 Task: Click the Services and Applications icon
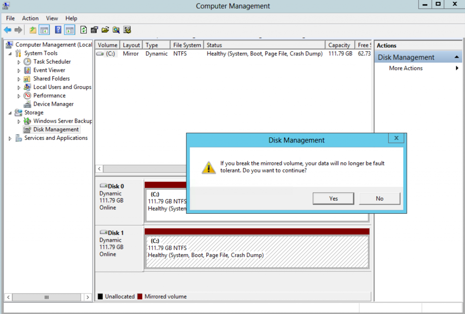tap(18, 138)
